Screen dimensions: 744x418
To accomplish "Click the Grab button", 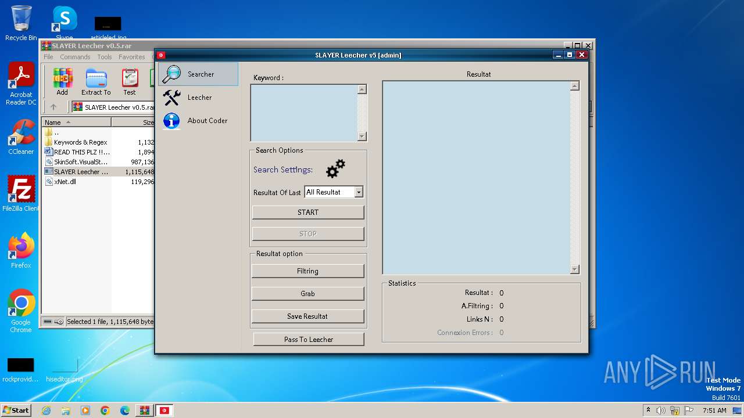I will [x=308, y=294].
